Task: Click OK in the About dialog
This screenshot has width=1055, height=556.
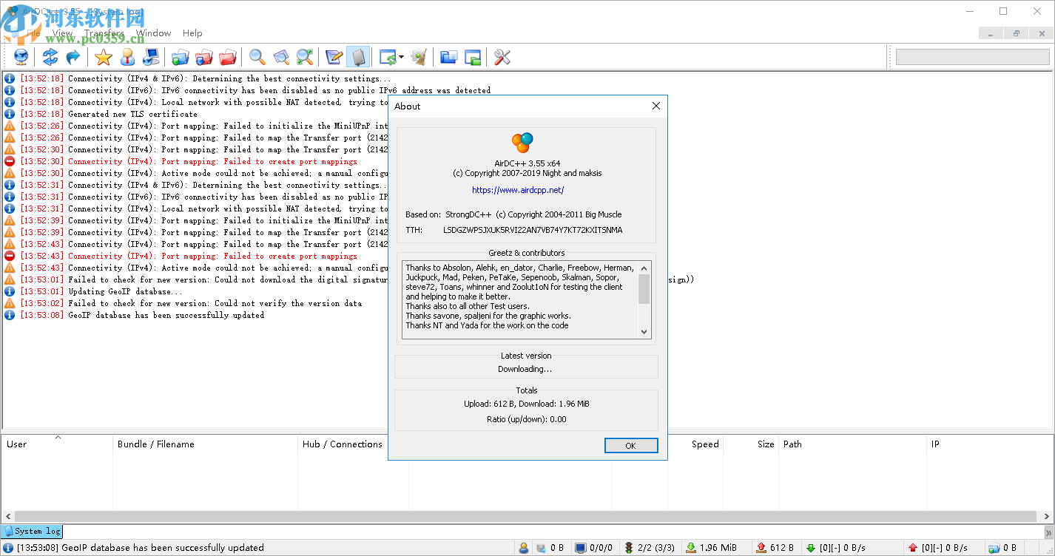Action: (x=631, y=445)
